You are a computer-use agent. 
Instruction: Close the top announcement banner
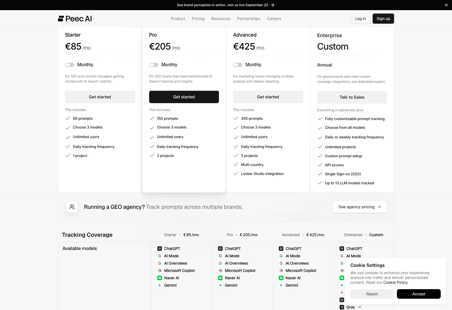446,5
